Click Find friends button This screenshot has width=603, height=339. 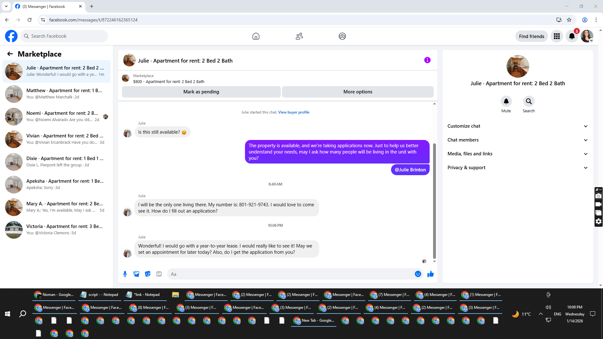(x=531, y=36)
